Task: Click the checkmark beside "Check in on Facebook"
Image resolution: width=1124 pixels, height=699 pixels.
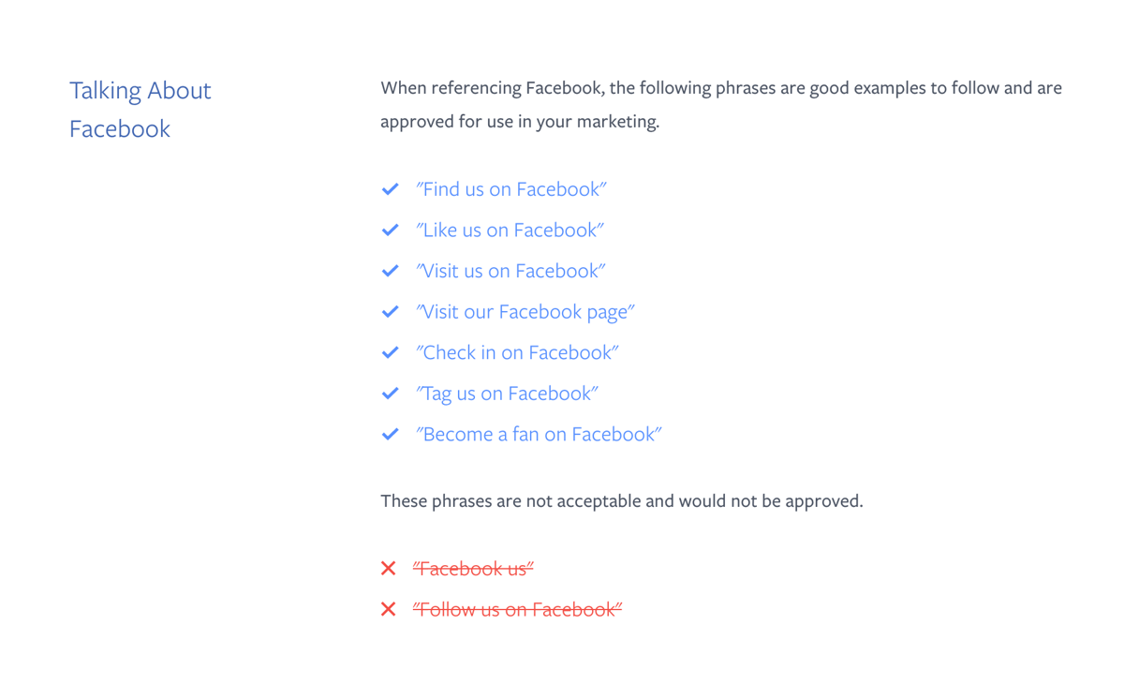Action: [x=391, y=352]
